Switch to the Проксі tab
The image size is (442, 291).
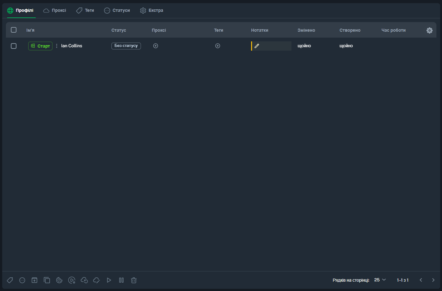coord(55,10)
